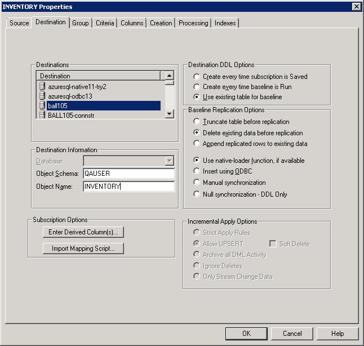Click the Destination column header

click(x=99, y=76)
